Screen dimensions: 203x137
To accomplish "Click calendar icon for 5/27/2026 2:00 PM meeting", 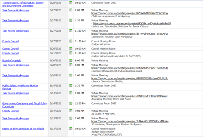I will [71, 10].
